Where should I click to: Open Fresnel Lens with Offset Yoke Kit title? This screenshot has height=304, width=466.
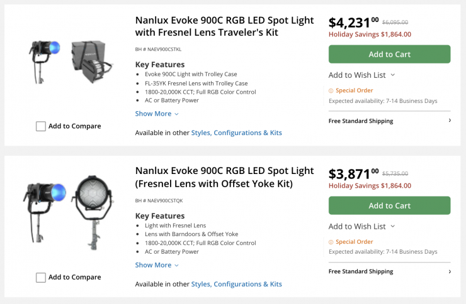(x=224, y=177)
